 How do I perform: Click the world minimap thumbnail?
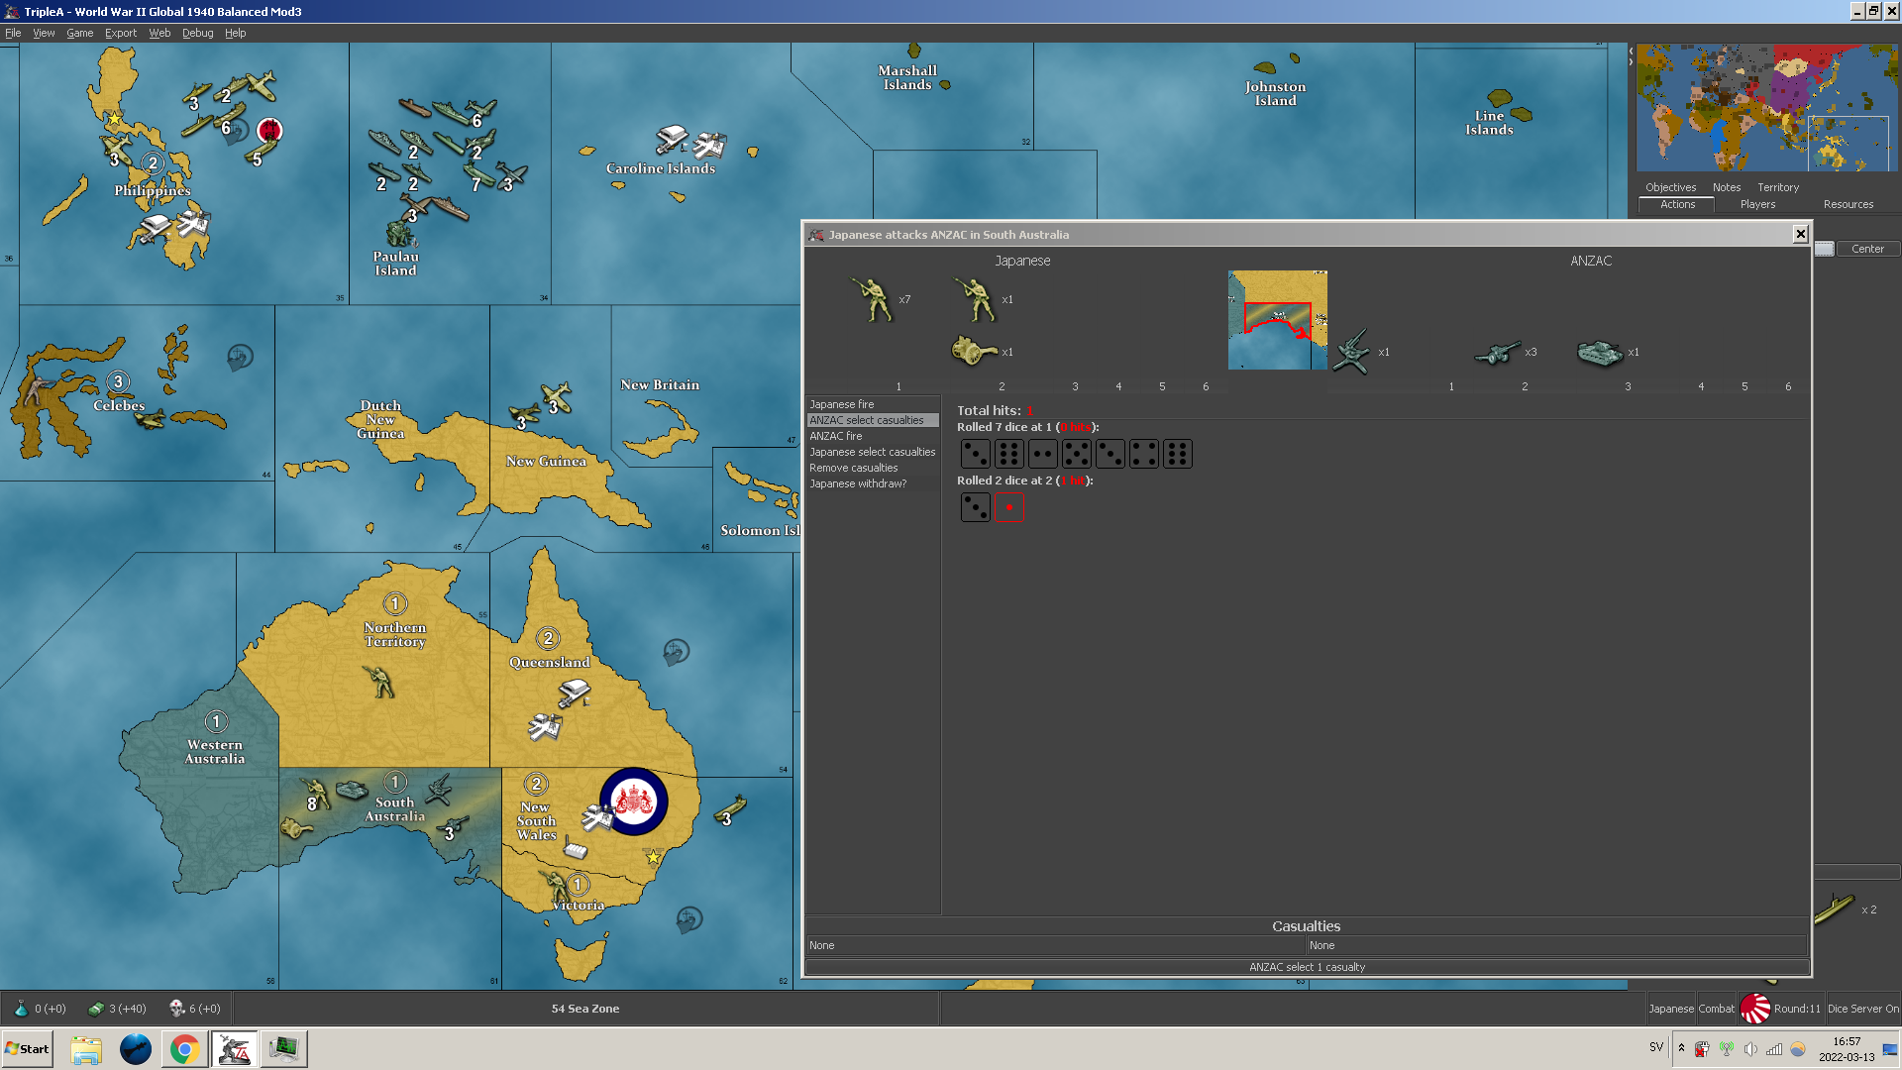[x=1766, y=107]
